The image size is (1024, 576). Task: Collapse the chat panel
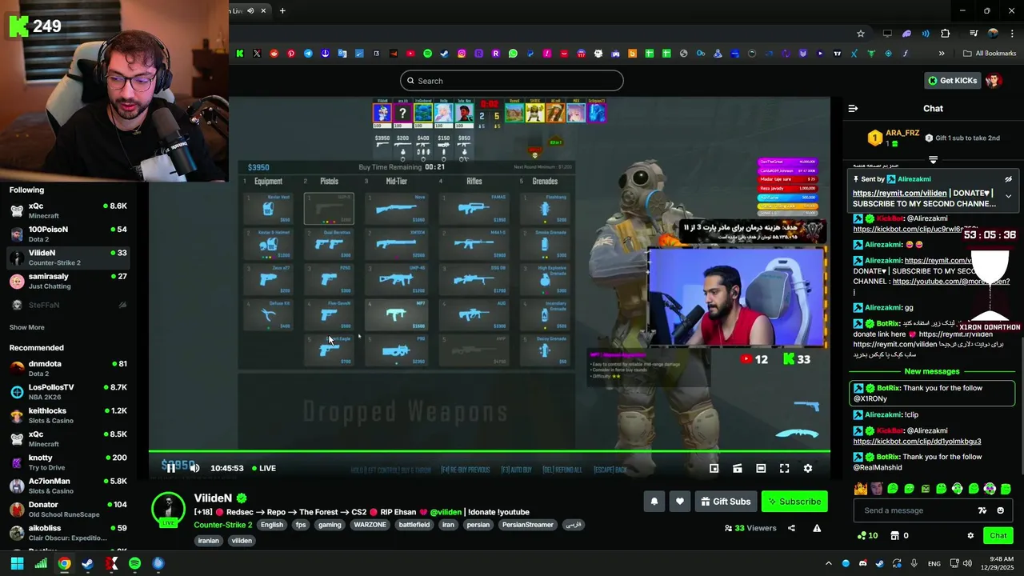[853, 109]
